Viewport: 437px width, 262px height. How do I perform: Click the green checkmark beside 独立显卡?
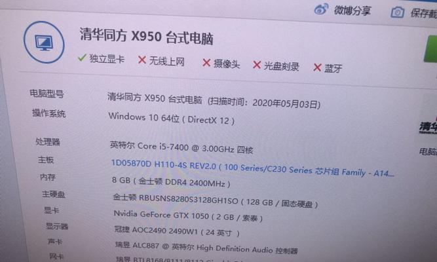coord(82,58)
